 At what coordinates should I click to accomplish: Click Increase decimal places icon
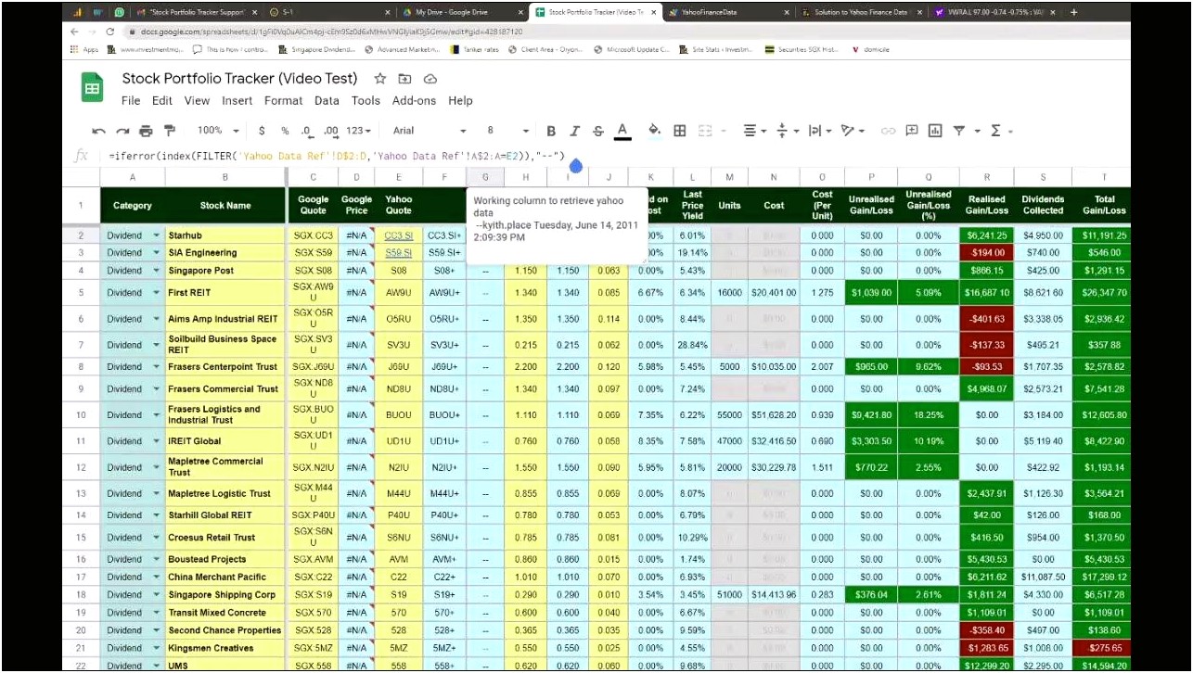(331, 131)
